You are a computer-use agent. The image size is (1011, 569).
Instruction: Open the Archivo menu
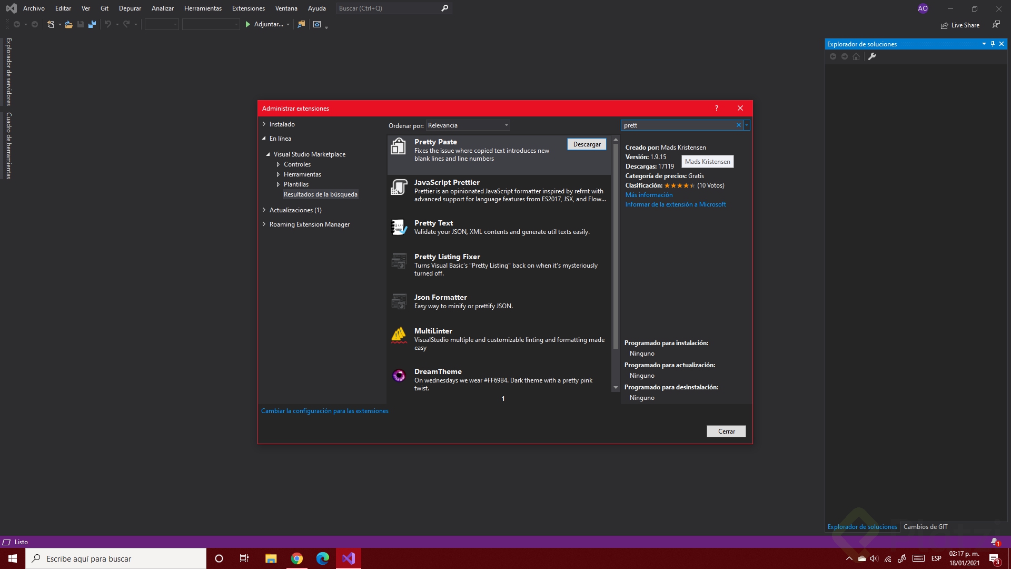34,8
